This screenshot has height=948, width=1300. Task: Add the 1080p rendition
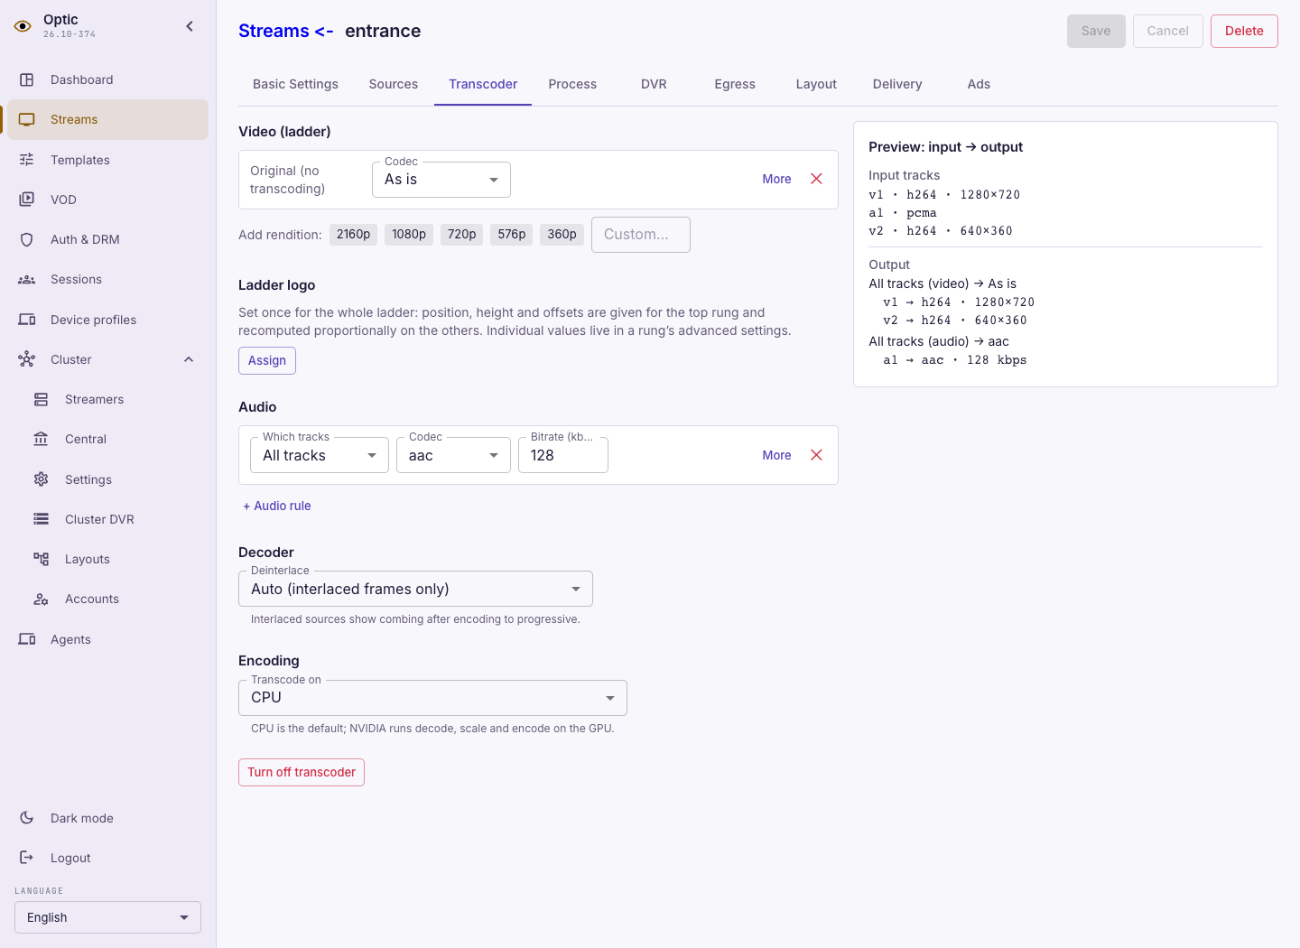(x=409, y=235)
